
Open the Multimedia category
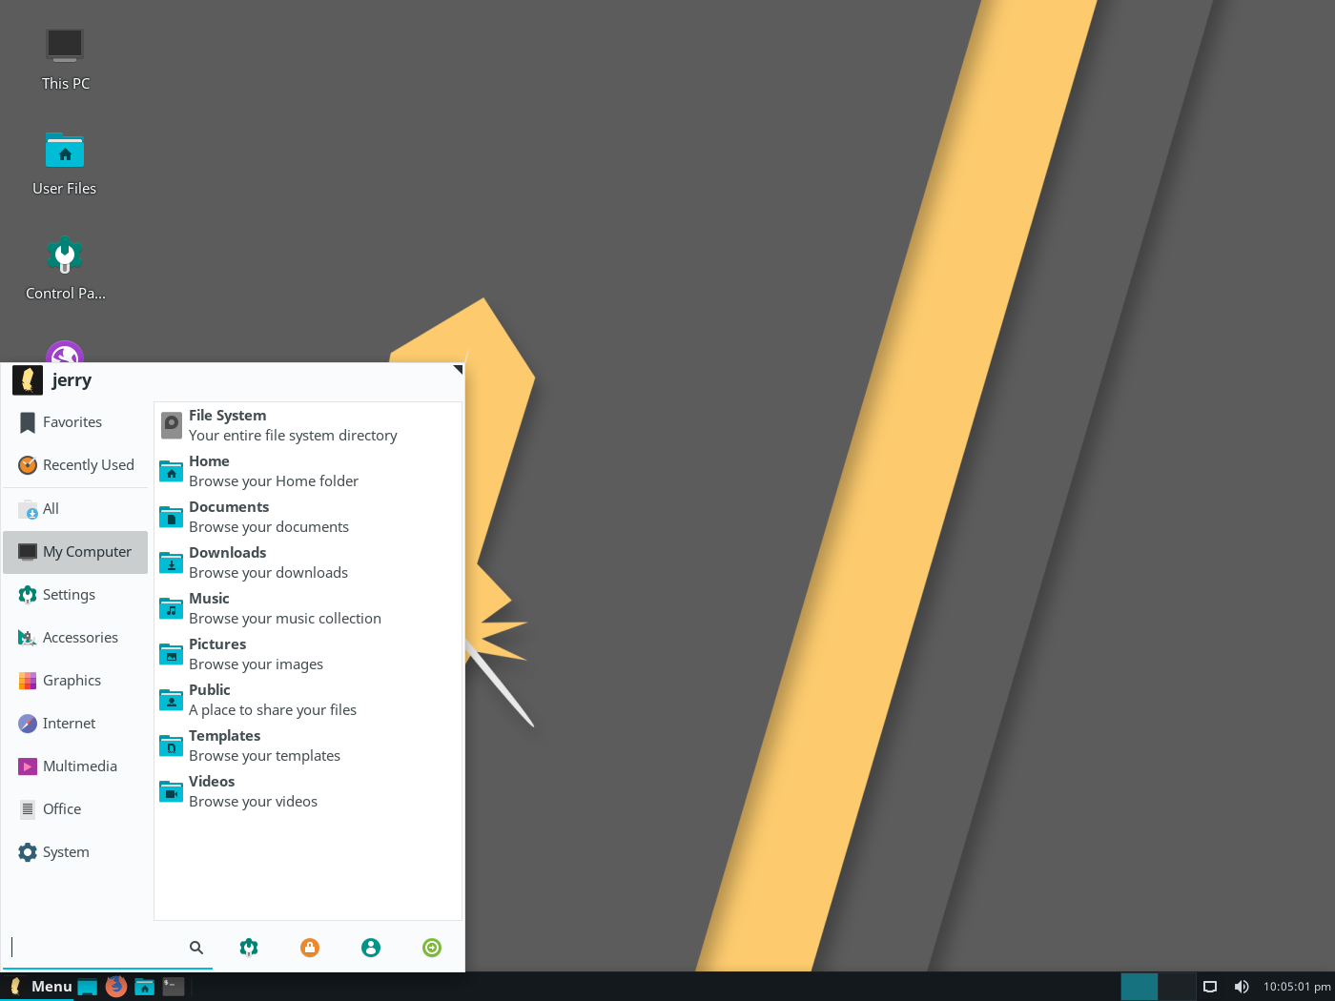tap(75, 766)
